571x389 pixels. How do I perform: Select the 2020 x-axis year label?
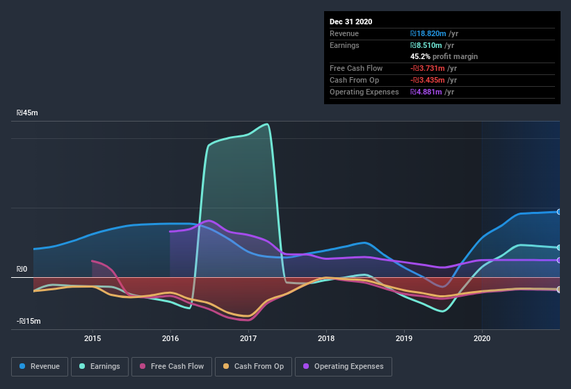tap(482, 338)
